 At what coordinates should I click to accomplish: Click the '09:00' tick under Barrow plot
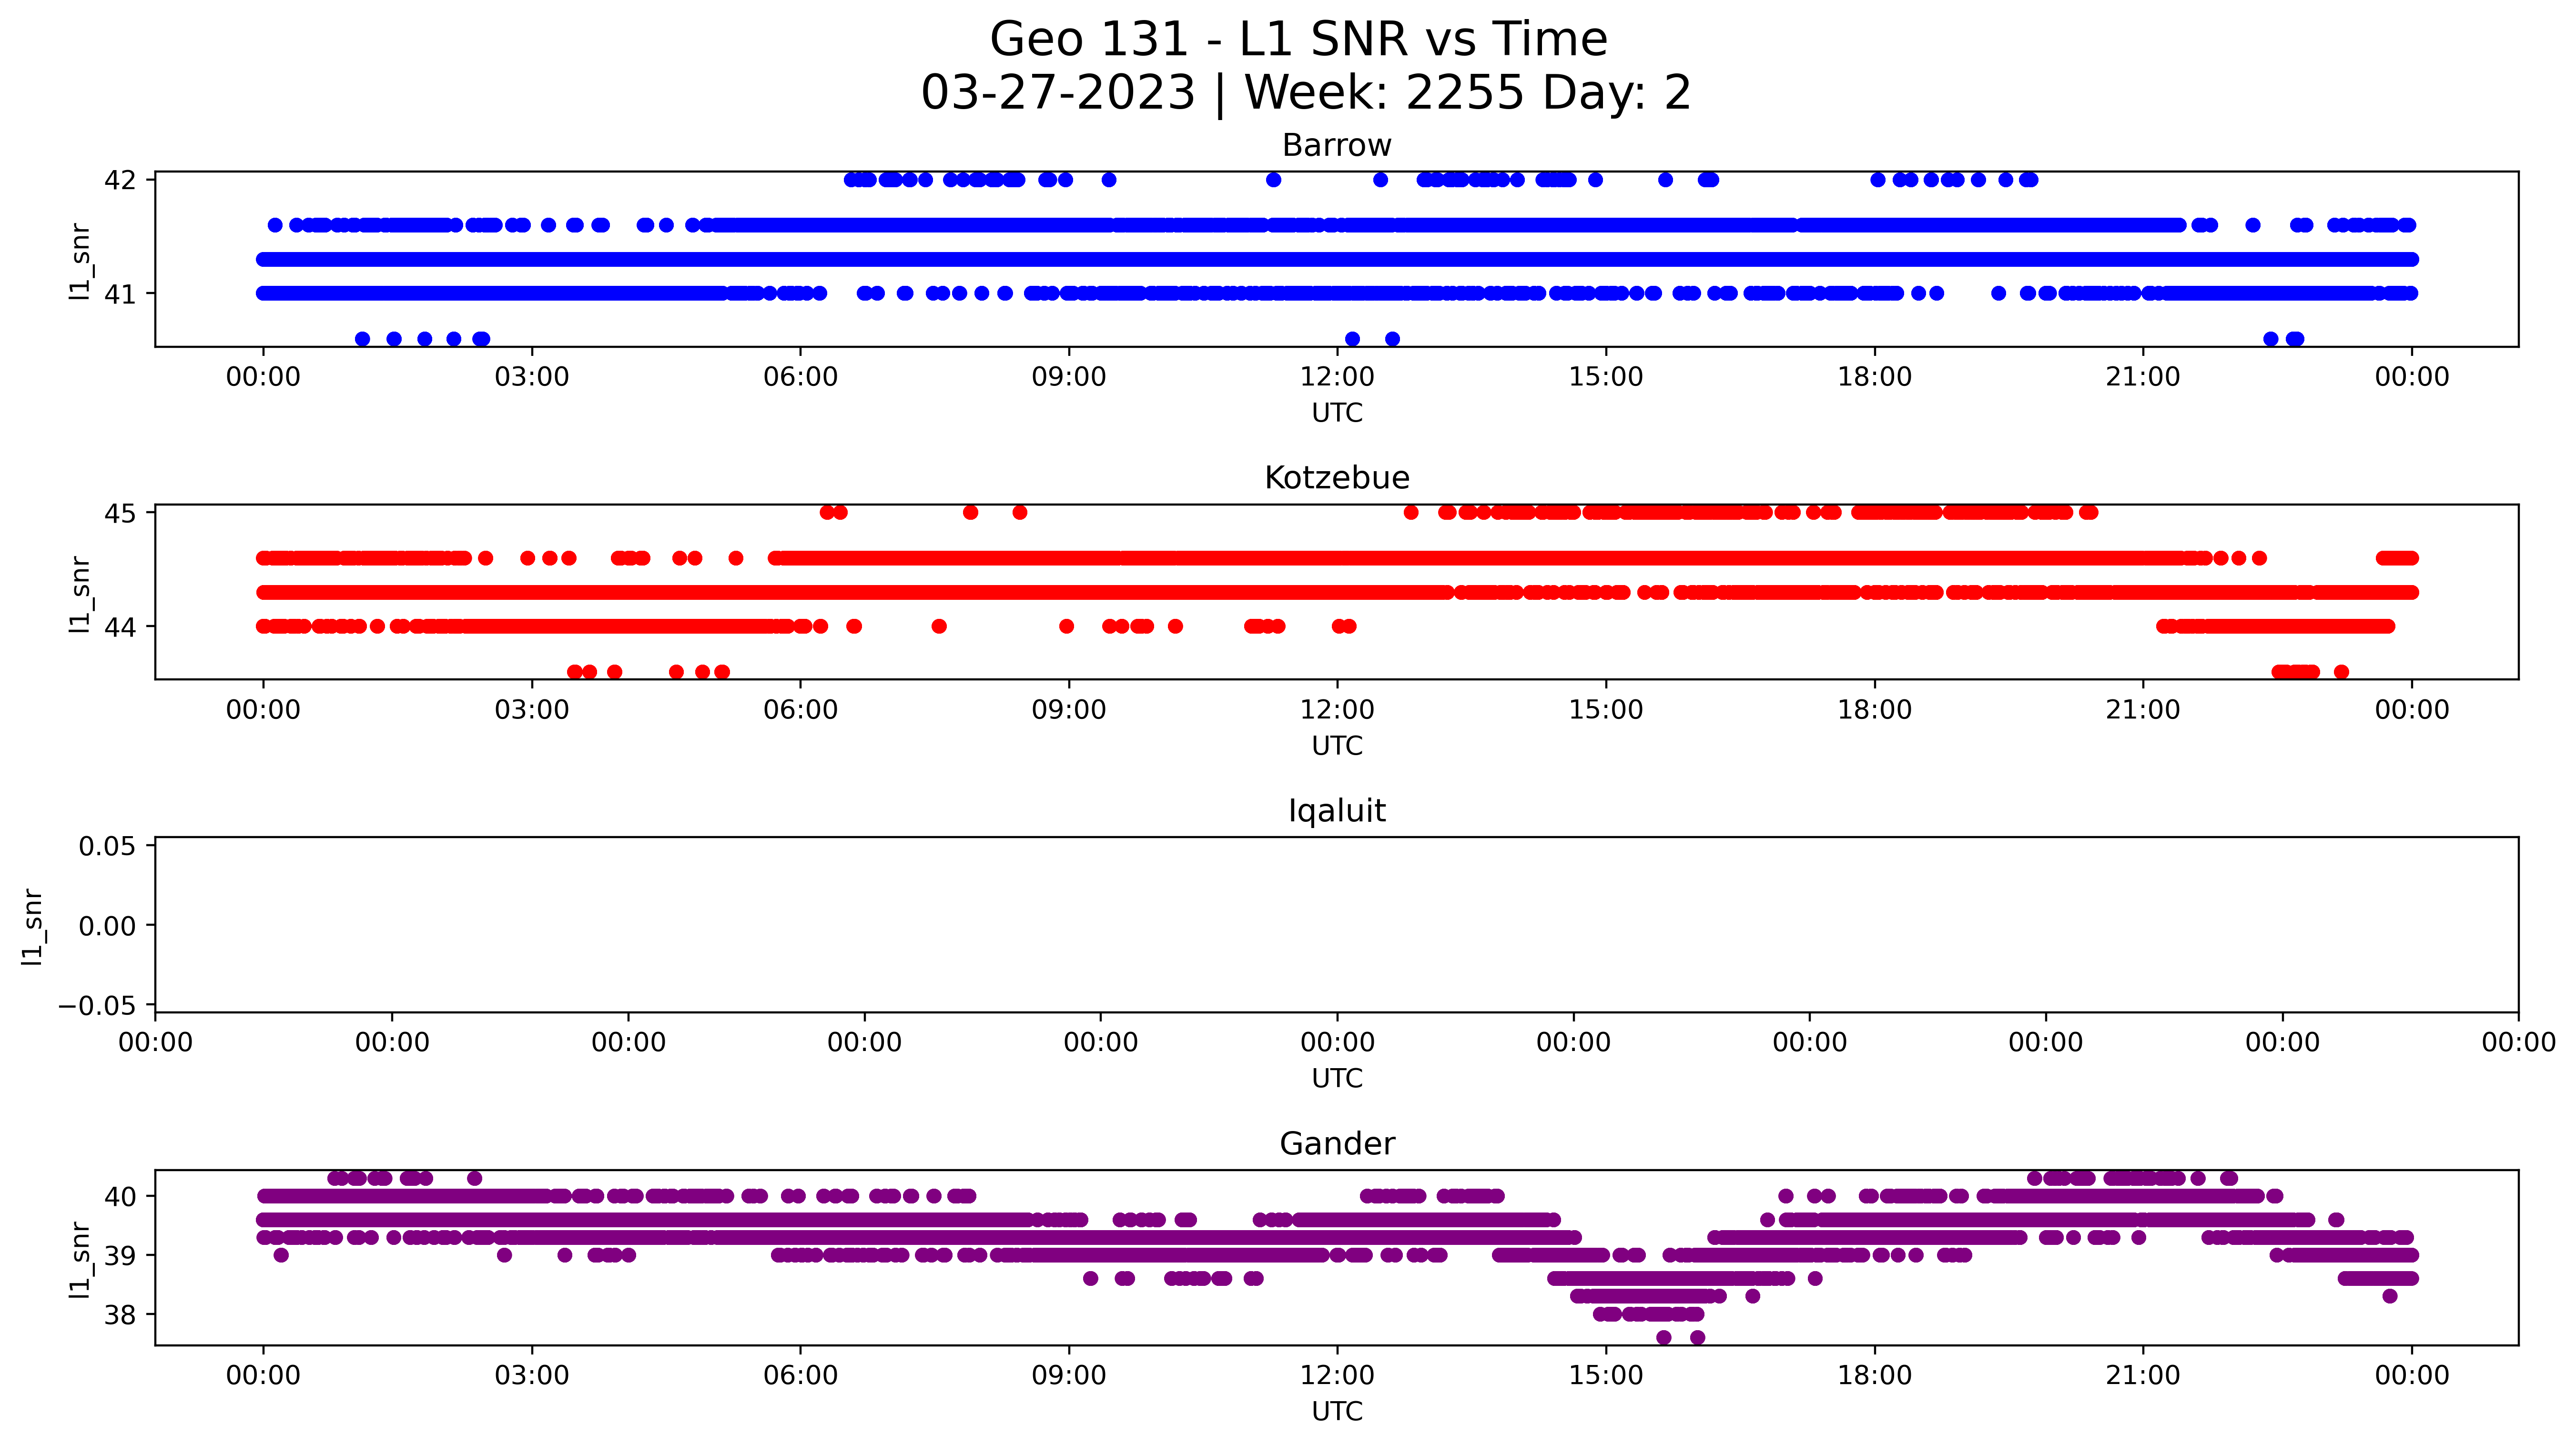(1069, 377)
